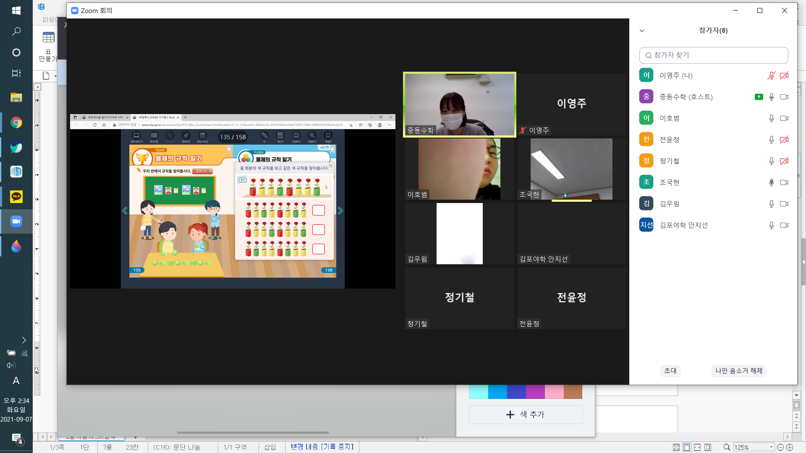Viewport: 806px width, 453px height.
Task: Expand hidden system tray icons chevron
Action: pyautogui.click(x=24, y=340)
